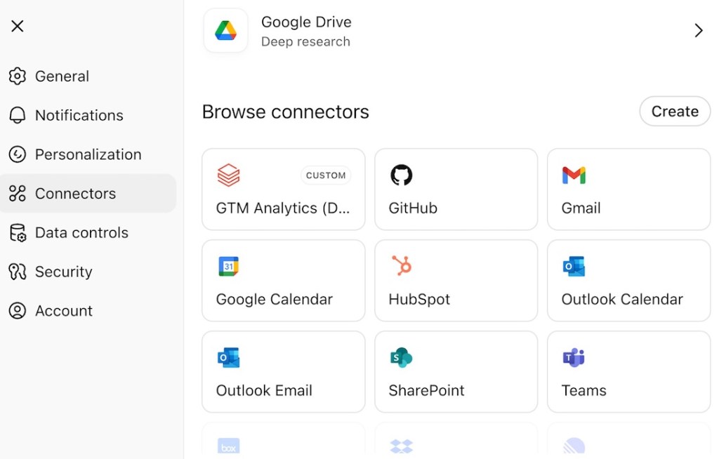Click the HubSpot connector icon
Viewport: 719px width, 459px height.
402,267
